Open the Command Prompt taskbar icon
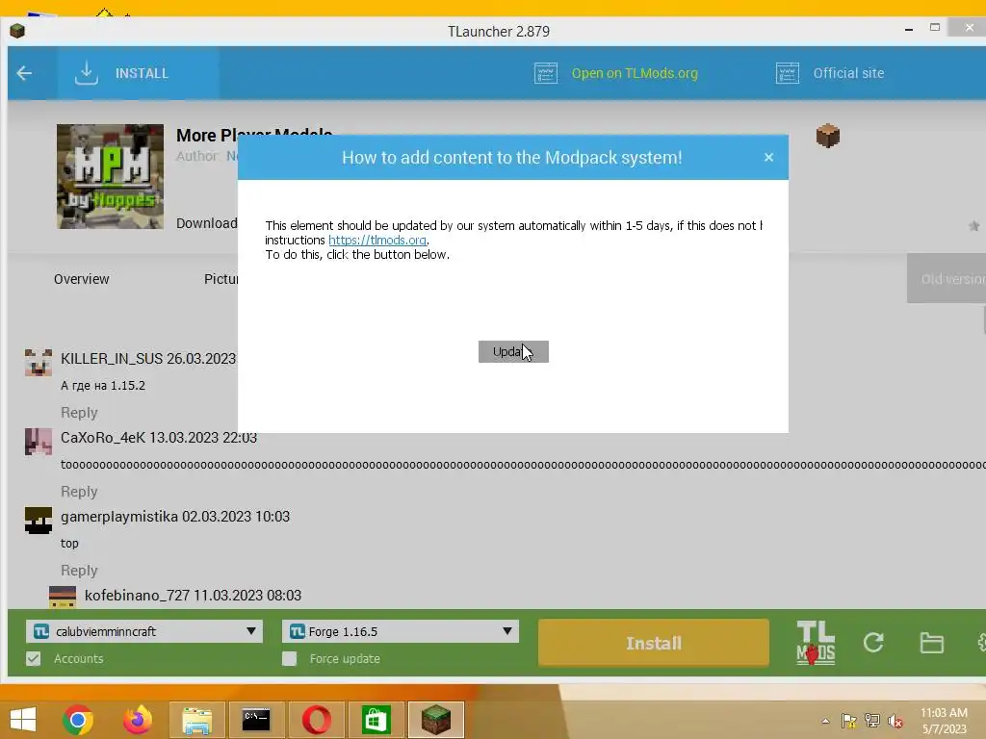The width and height of the screenshot is (986, 739). tap(256, 720)
